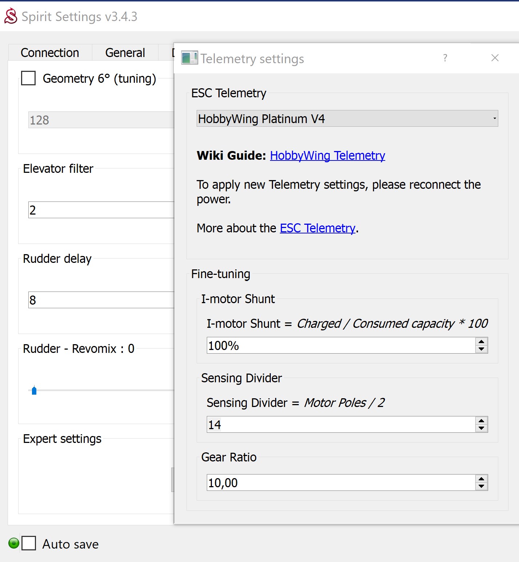Click the Elevator filter input field
Image resolution: width=519 pixels, height=562 pixels.
click(x=101, y=210)
